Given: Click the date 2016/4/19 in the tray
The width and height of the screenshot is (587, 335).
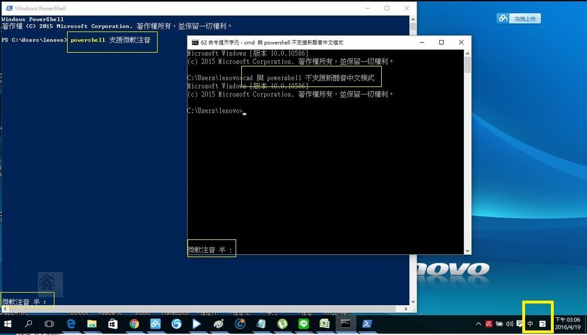Looking at the screenshot, I should [568, 327].
